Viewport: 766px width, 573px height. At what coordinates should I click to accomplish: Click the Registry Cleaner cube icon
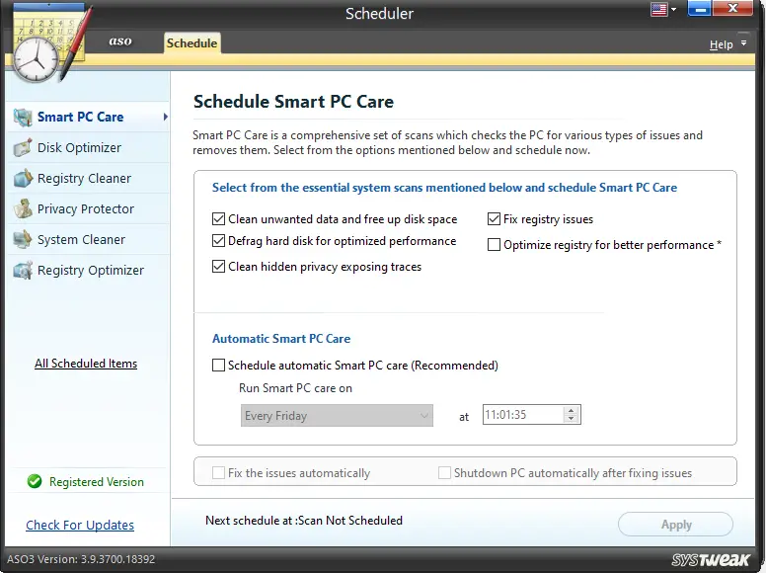pyautogui.click(x=23, y=179)
